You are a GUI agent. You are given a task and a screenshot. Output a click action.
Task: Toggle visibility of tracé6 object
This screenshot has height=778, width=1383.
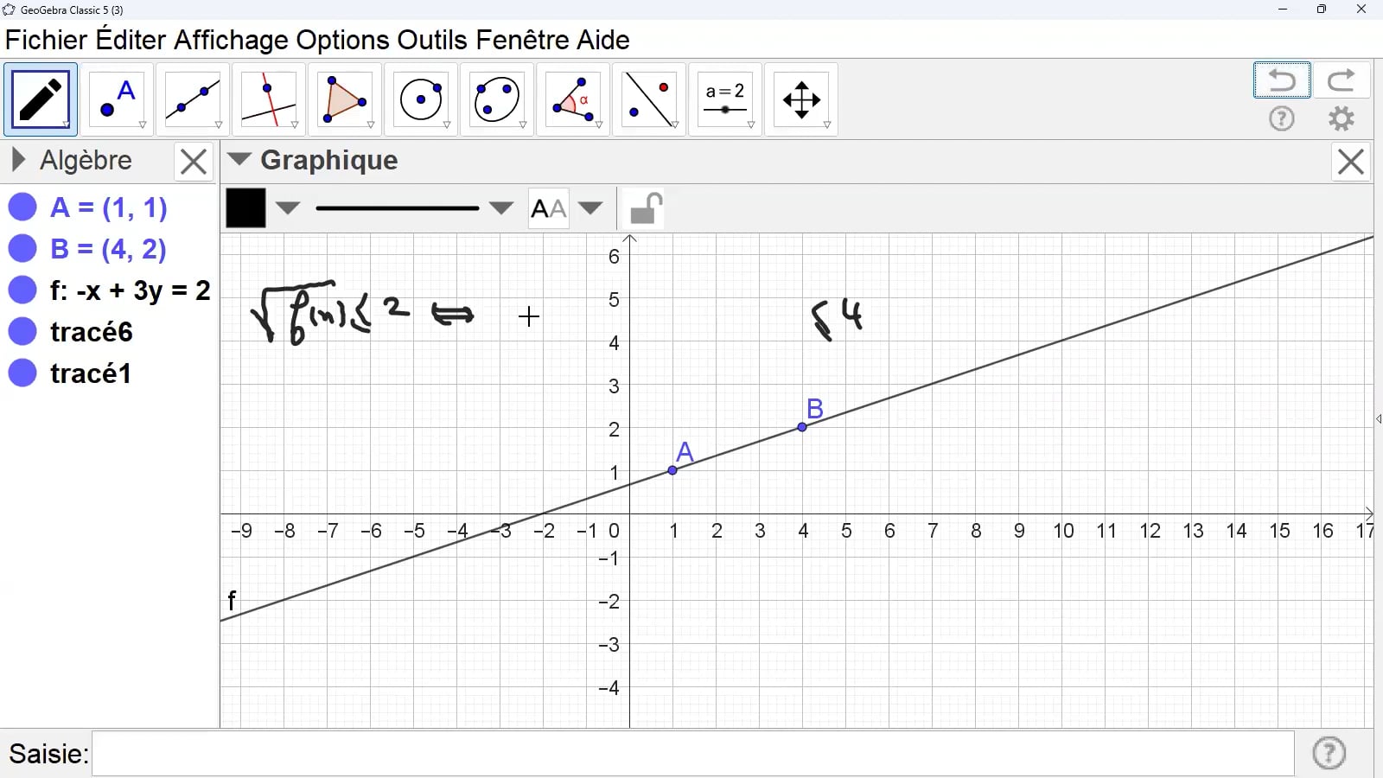tap(22, 332)
